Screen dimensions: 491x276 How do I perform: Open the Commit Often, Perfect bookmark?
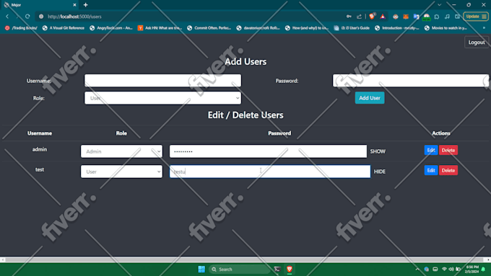coord(209,28)
